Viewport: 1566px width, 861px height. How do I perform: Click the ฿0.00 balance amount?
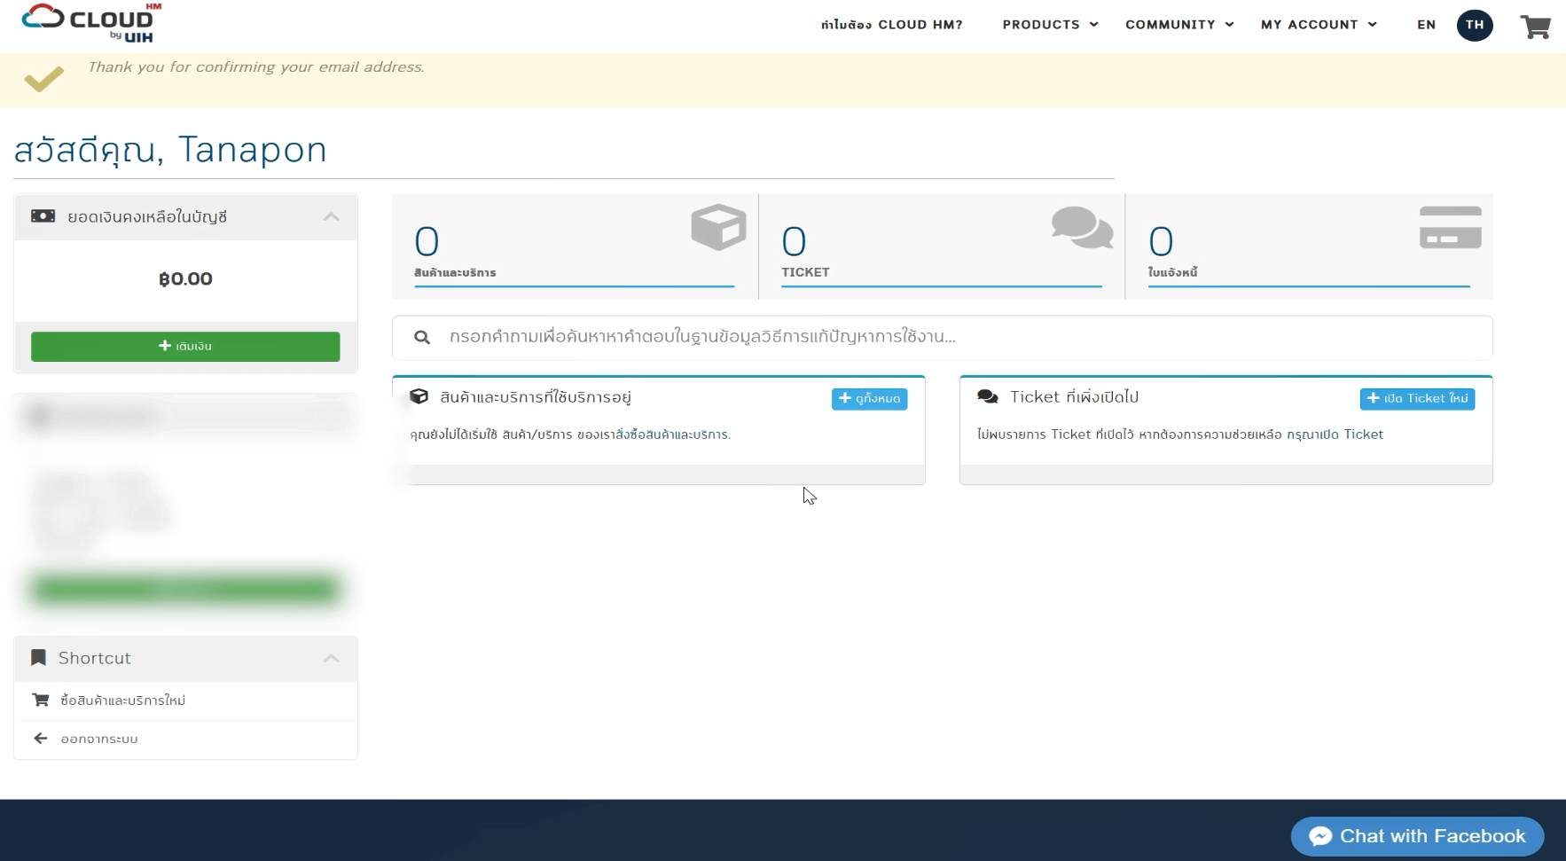point(185,279)
